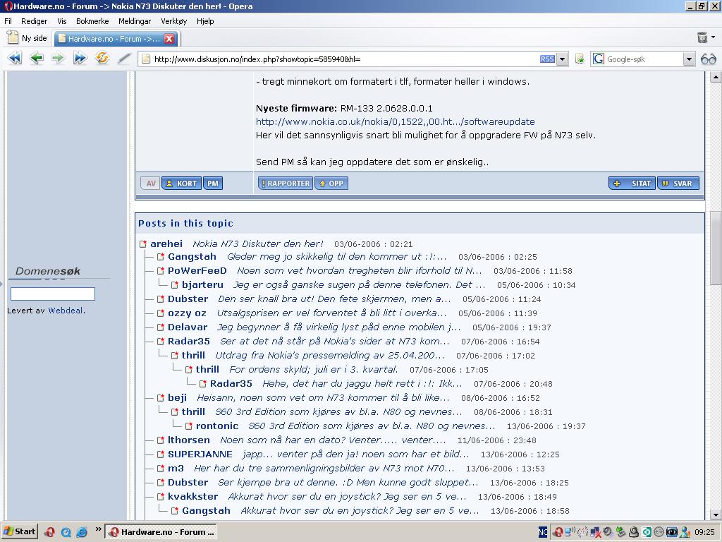Open the Vis menu
This screenshot has height=542, width=722.
pyautogui.click(x=62, y=21)
